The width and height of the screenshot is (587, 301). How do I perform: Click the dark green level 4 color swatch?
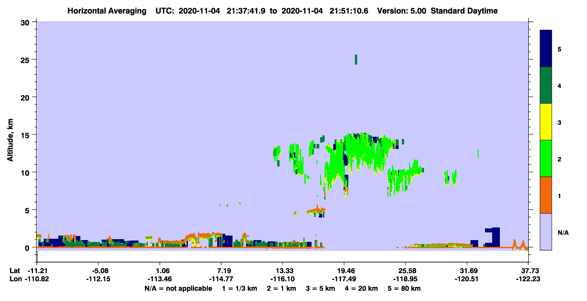(x=546, y=85)
